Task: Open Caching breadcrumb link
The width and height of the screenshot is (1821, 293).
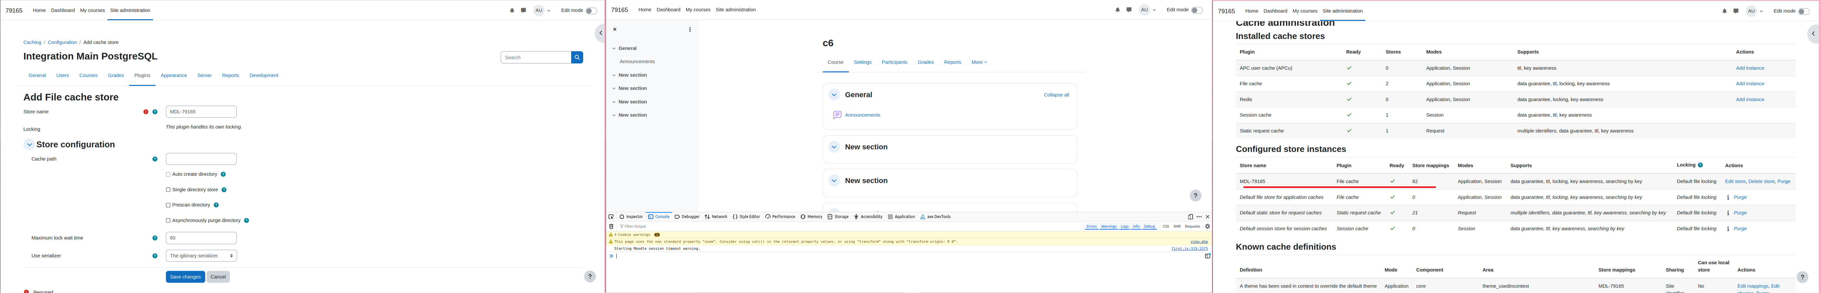Action: tap(32, 42)
